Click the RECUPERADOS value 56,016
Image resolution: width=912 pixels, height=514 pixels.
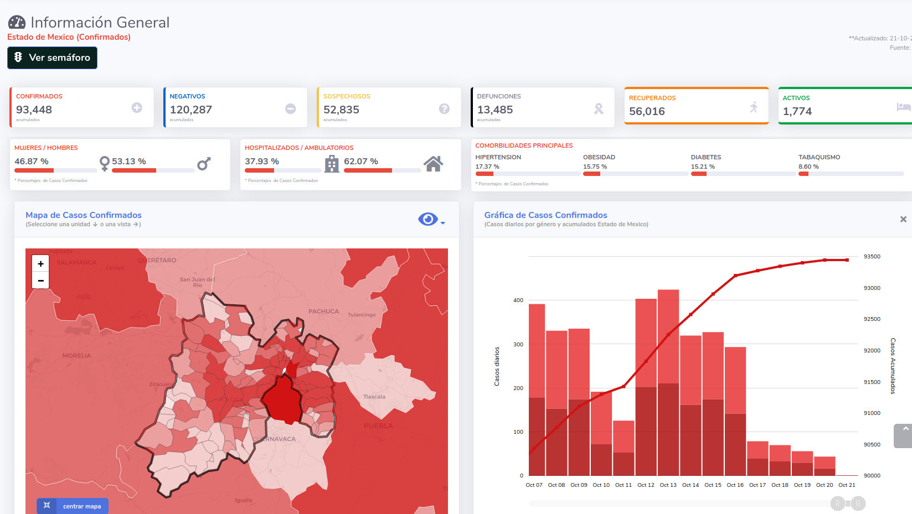point(647,111)
